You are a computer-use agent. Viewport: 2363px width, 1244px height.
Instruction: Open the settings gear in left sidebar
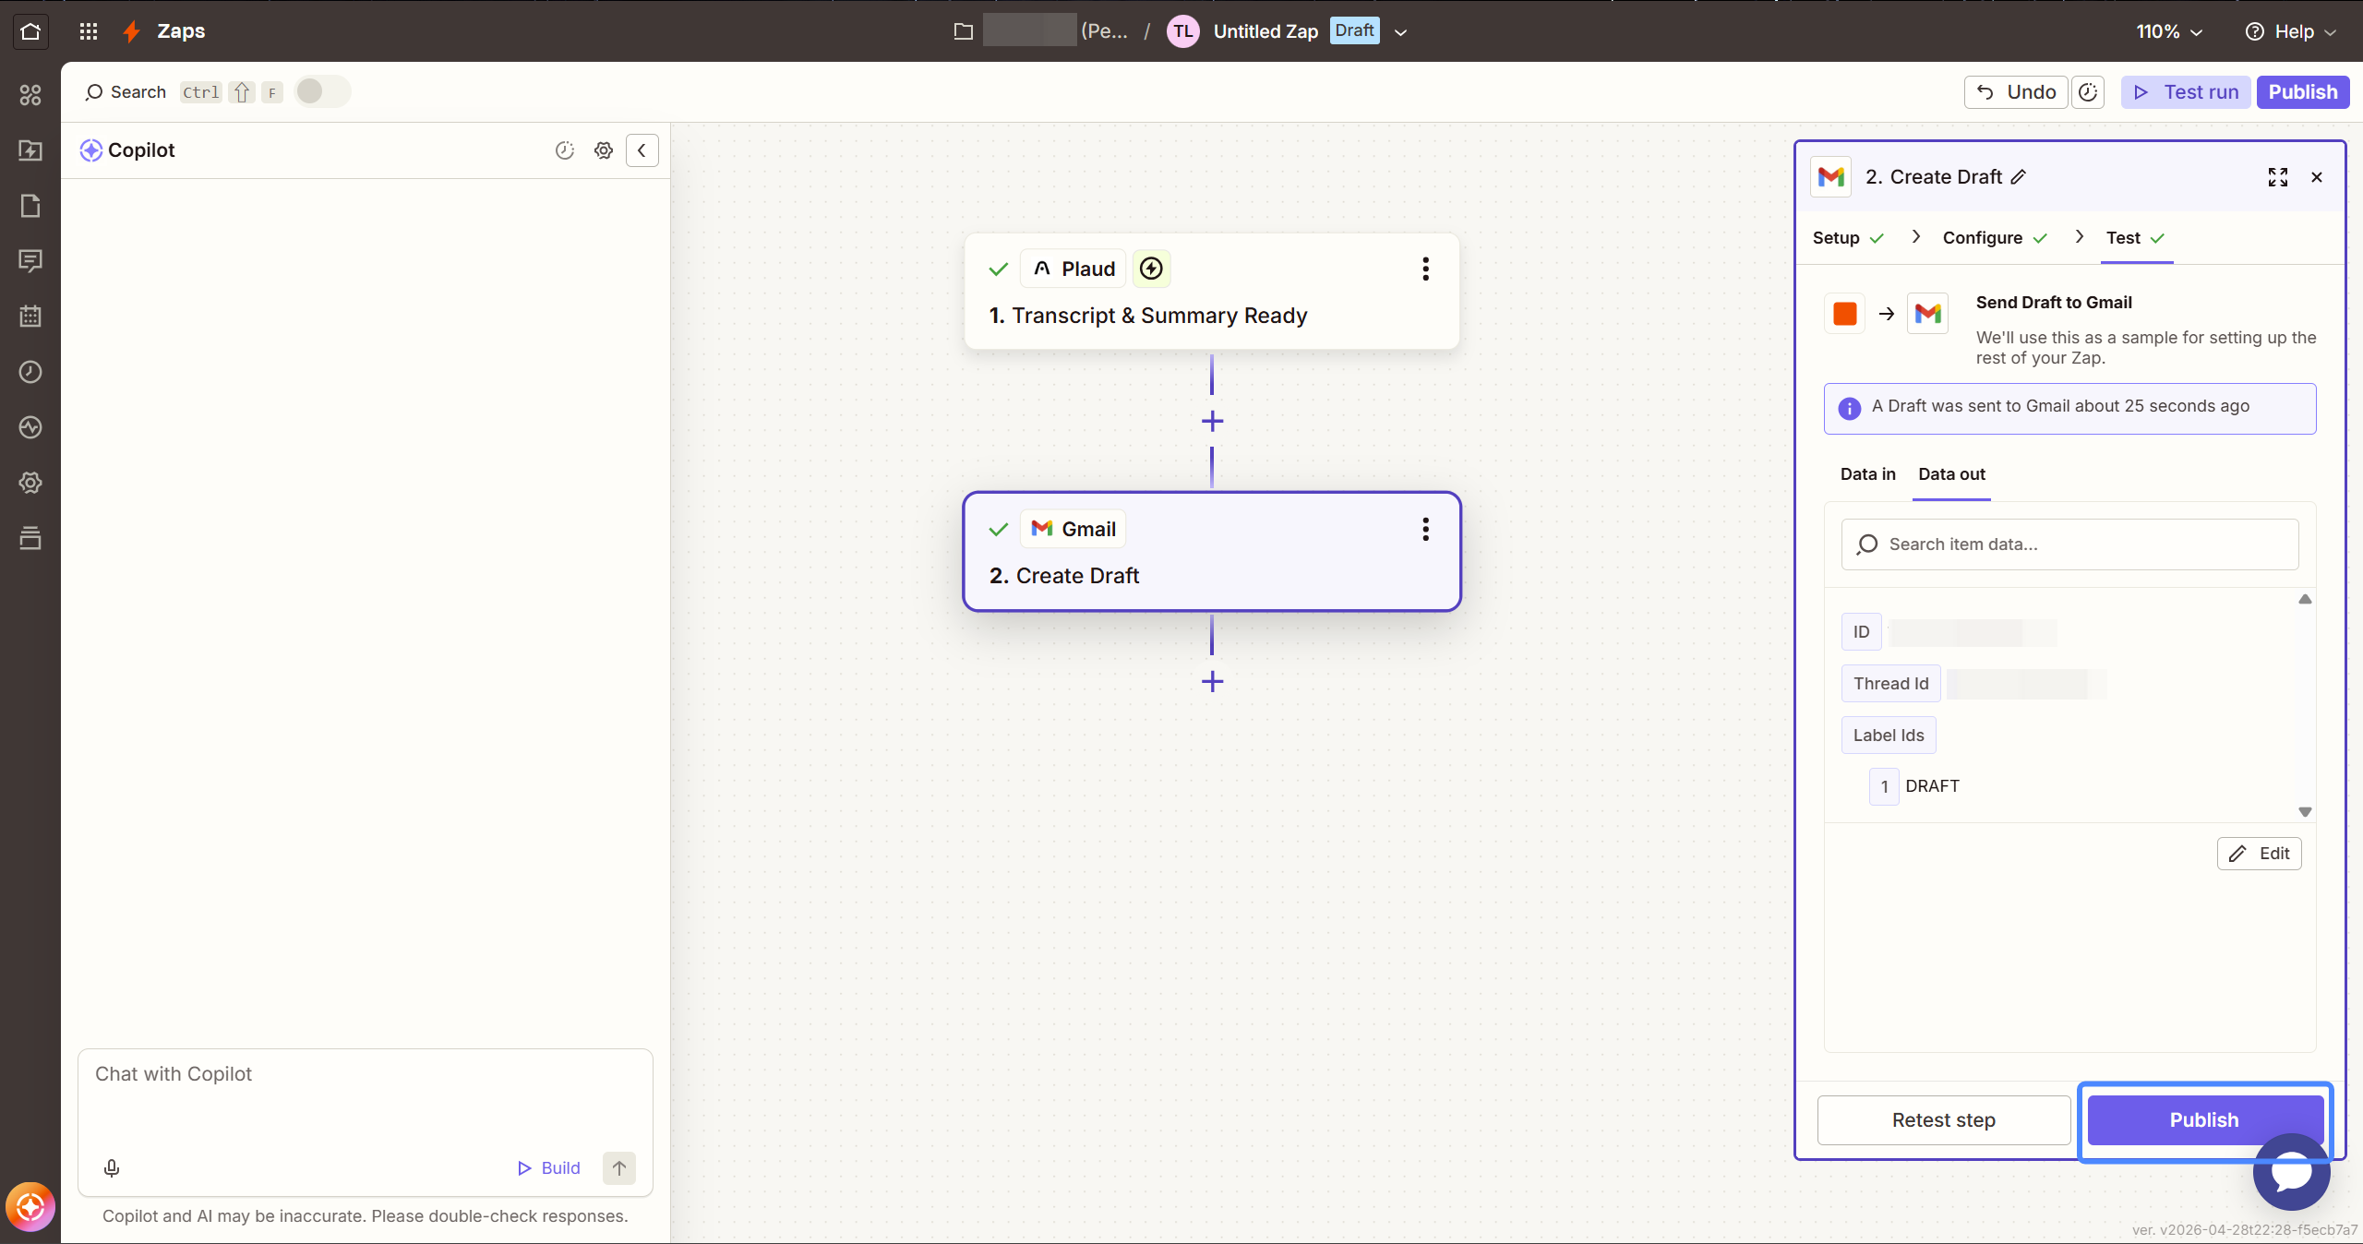(30, 483)
